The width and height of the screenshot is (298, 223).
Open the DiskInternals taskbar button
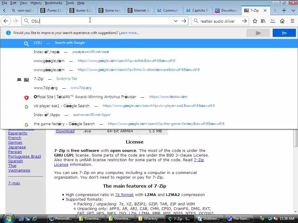tap(209, 219)
